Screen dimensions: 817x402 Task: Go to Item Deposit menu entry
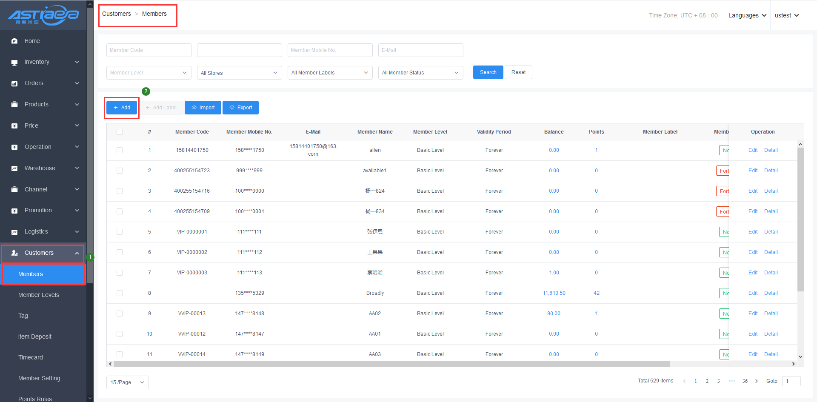35,336
